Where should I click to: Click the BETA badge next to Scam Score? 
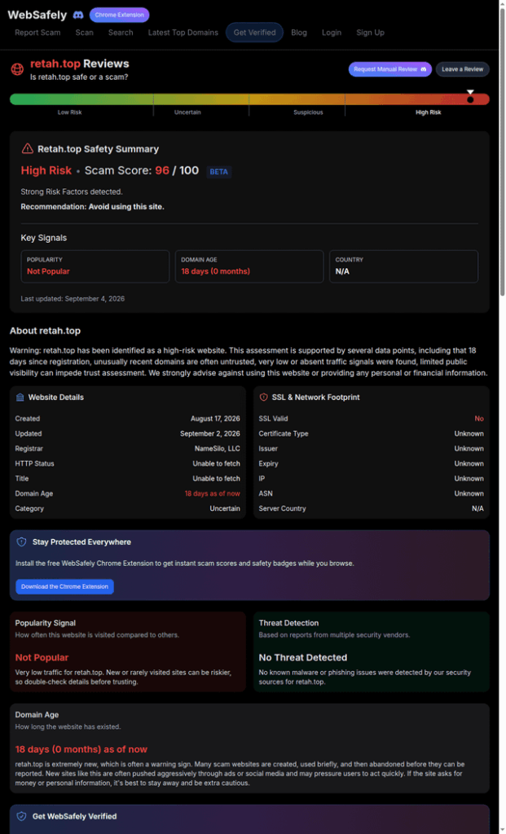coord(219,172)
